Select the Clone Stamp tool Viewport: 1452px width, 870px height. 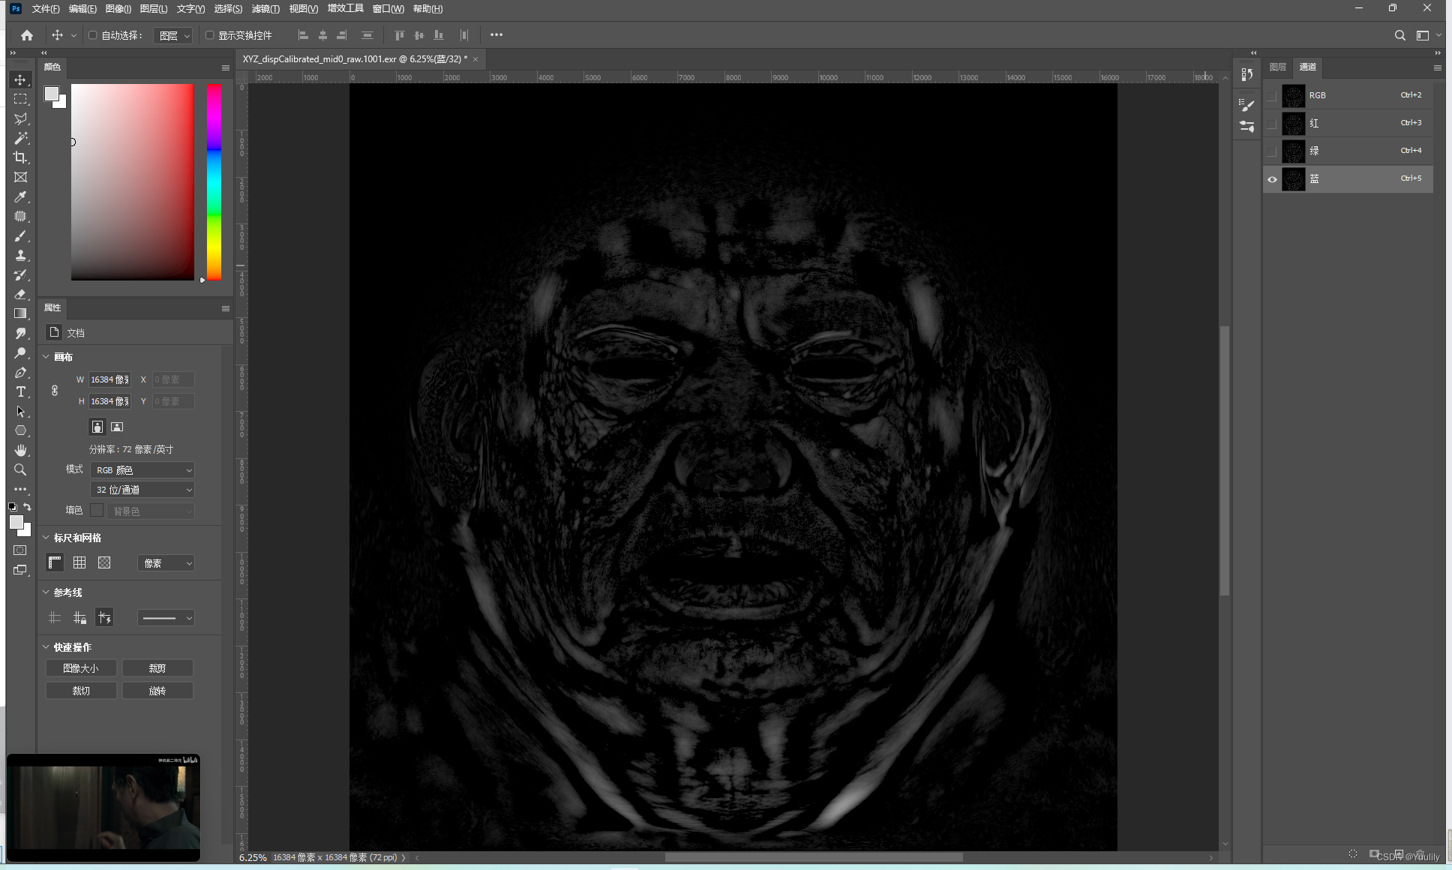pos(20,255)
